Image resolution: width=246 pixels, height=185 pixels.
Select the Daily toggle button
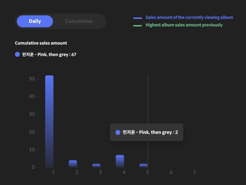(x=35, y=21)
